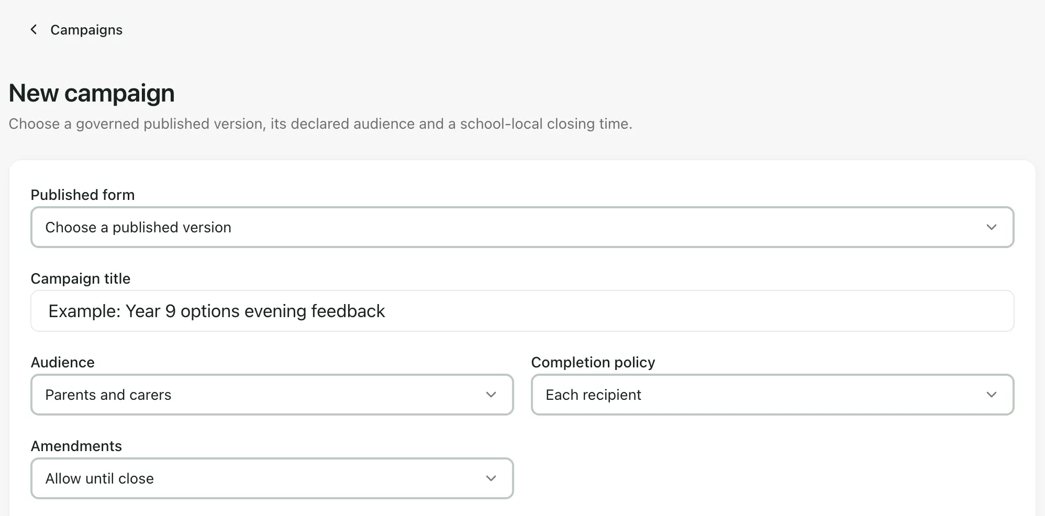
Task: Click the 'New campaign' heading text
Action: coord(92,93)
